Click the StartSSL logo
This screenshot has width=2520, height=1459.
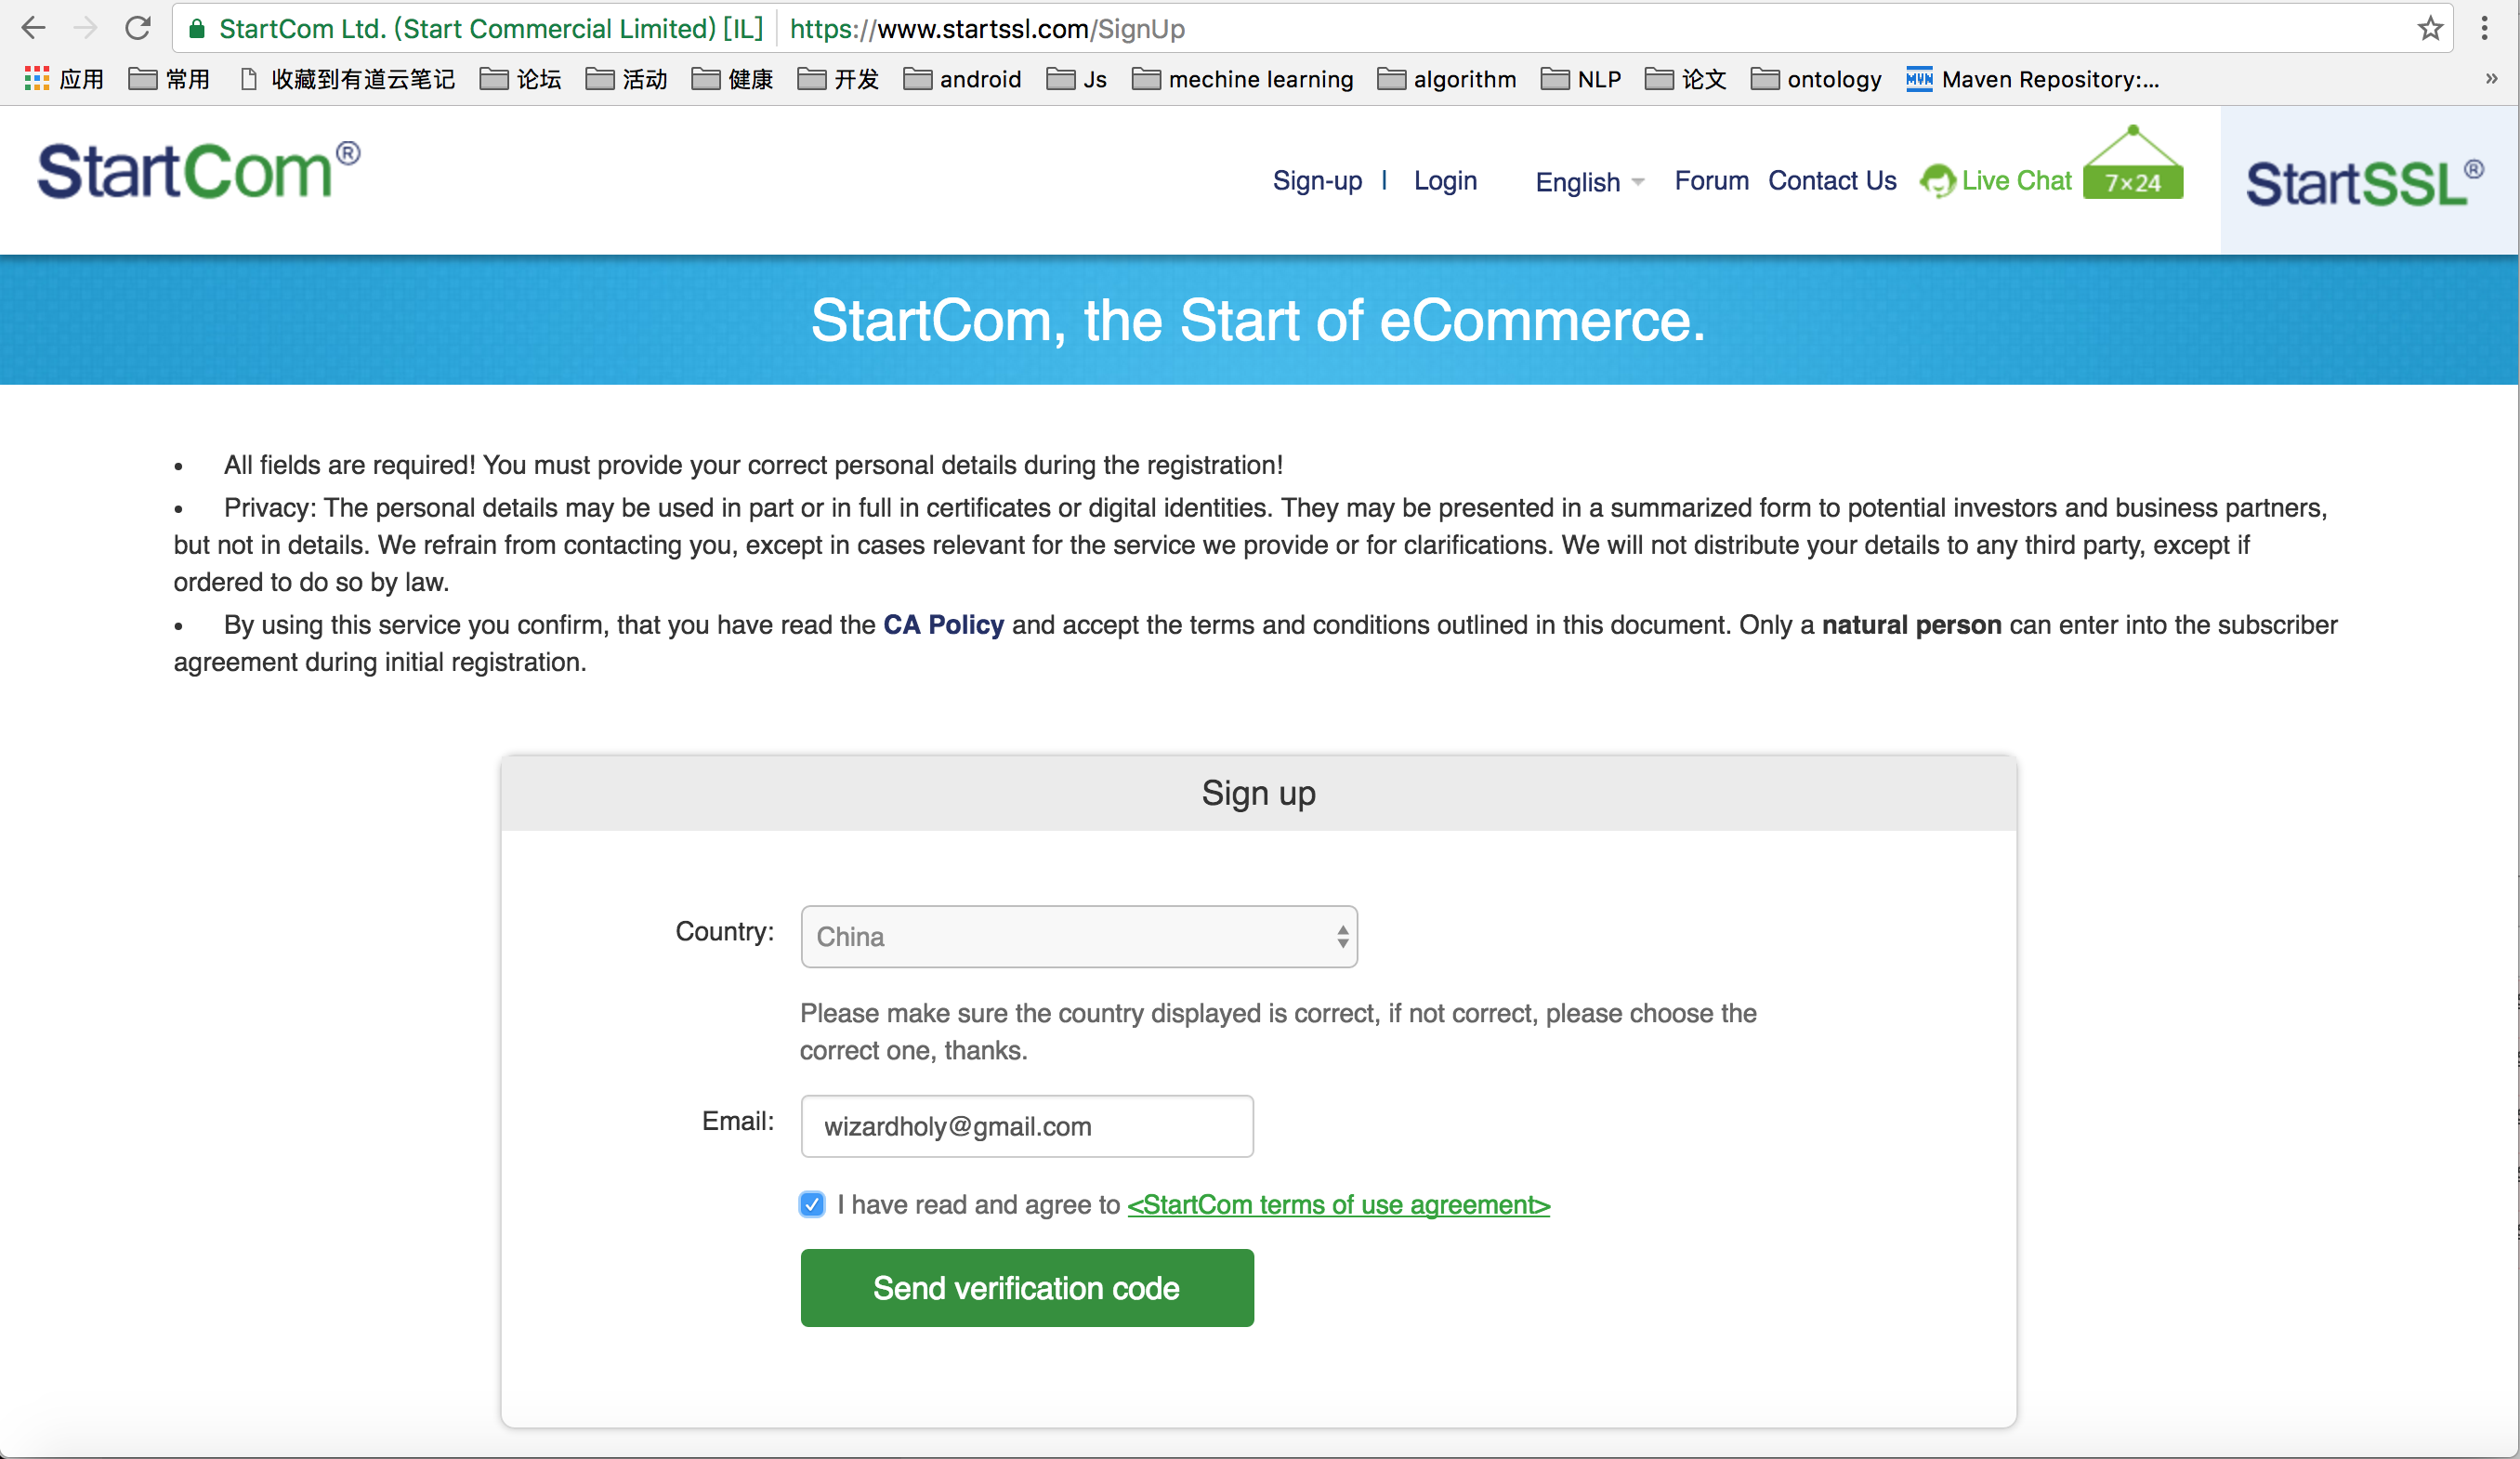click(x=2364, y=182)
